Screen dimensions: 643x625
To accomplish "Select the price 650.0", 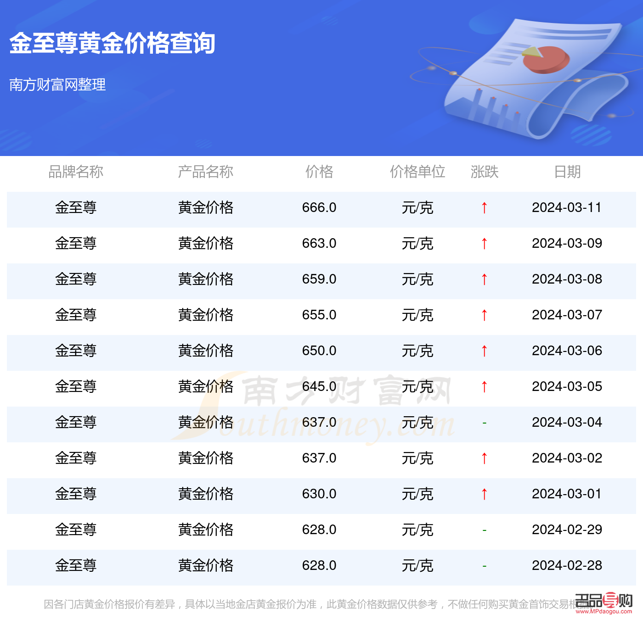I will click(319, 351).
